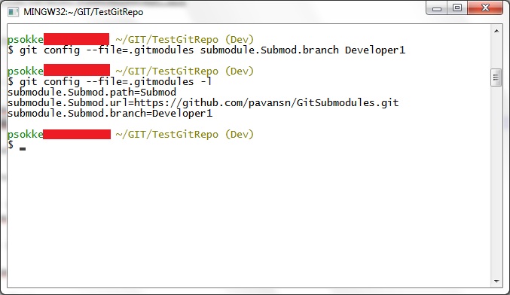This screenshot has width=510, height=295.
Task: Click the command setting submodule.Submod.branch Developer1
Action: pos(212,50)
